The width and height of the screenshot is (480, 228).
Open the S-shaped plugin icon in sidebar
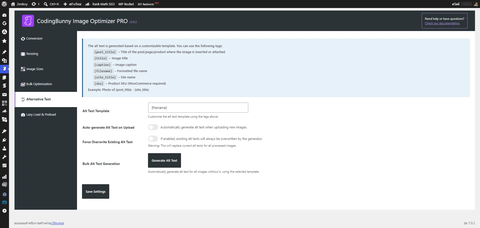pyautogui.click(x=4, y=86)
